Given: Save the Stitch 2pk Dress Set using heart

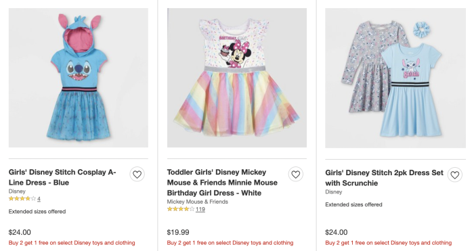Looking at the screenshot, I should click(454, 175).
